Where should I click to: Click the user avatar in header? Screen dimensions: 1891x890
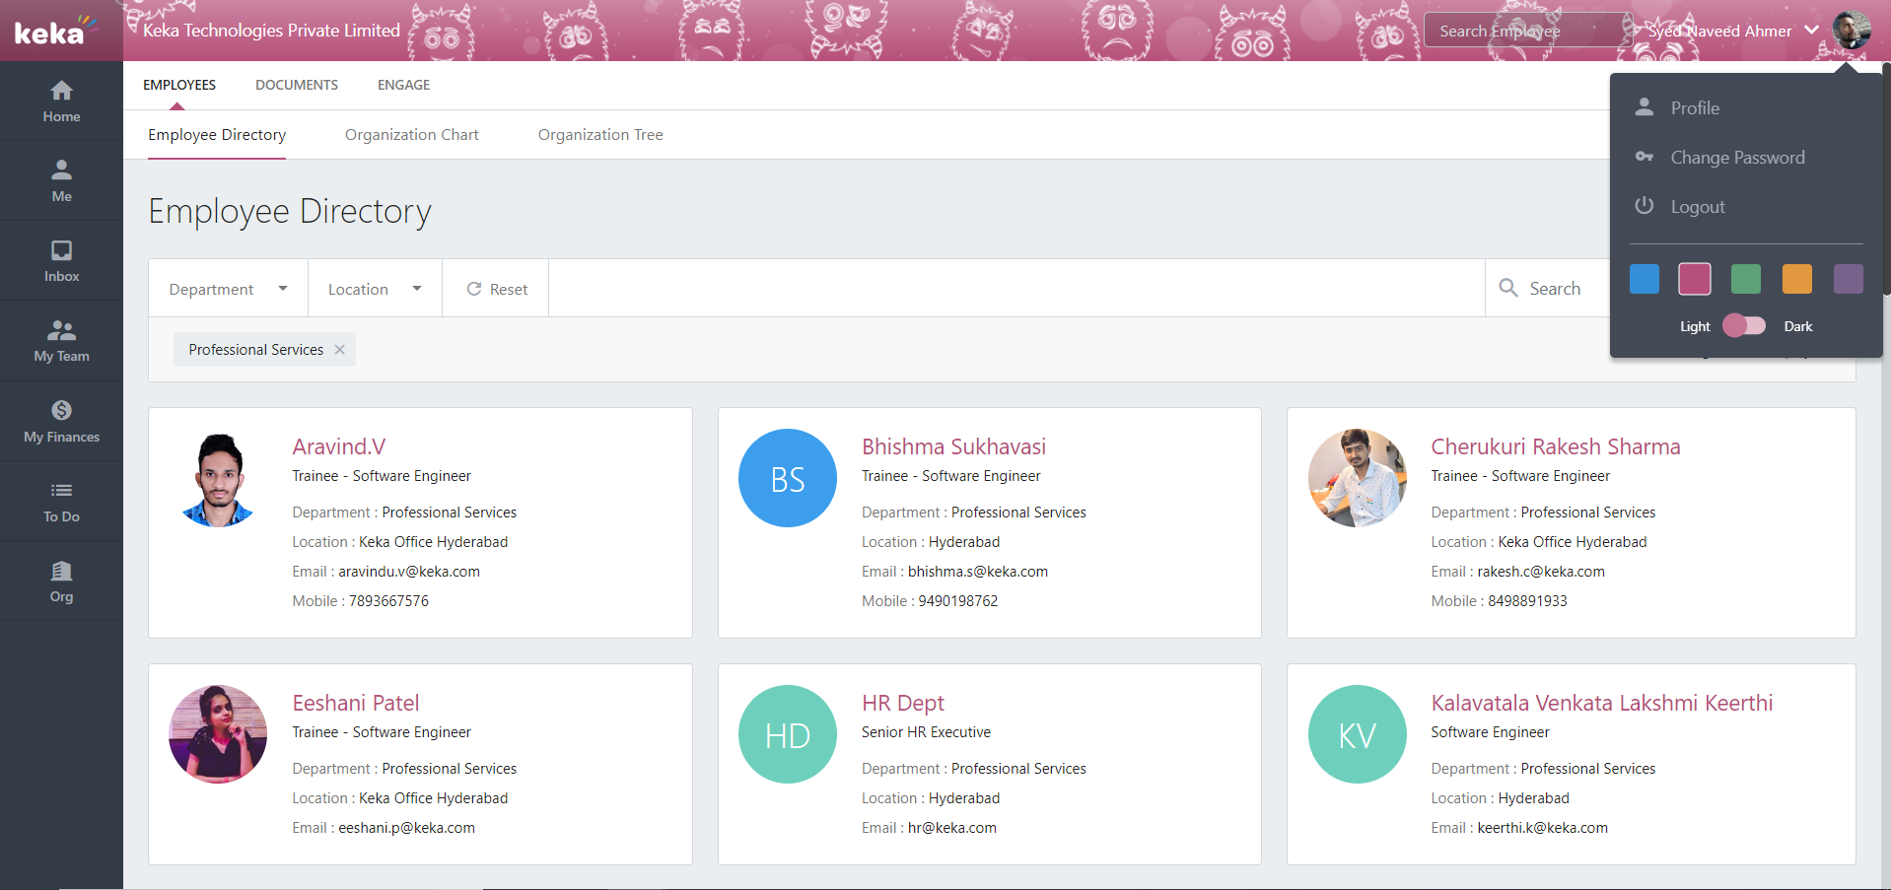click(1851, 31)
